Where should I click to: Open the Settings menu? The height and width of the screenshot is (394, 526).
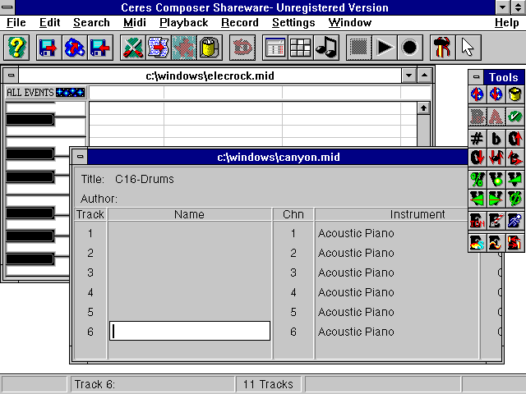[293, 23]
